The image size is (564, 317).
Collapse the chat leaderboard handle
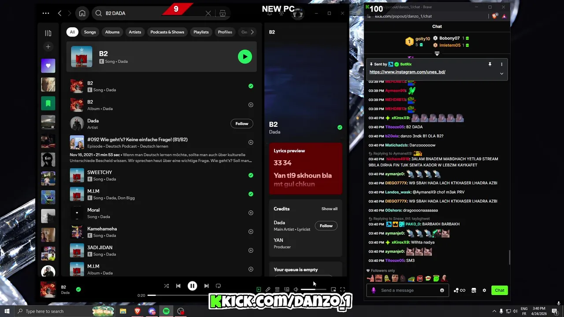(x=437, y=54)
